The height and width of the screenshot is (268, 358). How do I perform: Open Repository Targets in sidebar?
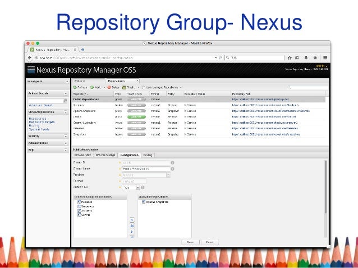[42, 122]
